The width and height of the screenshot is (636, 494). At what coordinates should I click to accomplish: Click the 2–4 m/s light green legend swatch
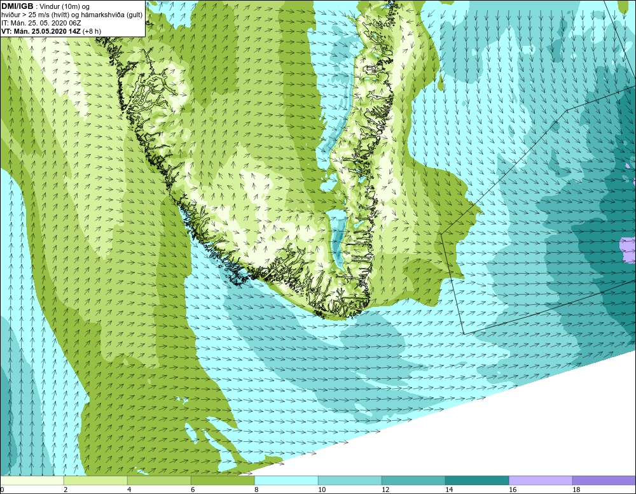click(x=95, y=481)
